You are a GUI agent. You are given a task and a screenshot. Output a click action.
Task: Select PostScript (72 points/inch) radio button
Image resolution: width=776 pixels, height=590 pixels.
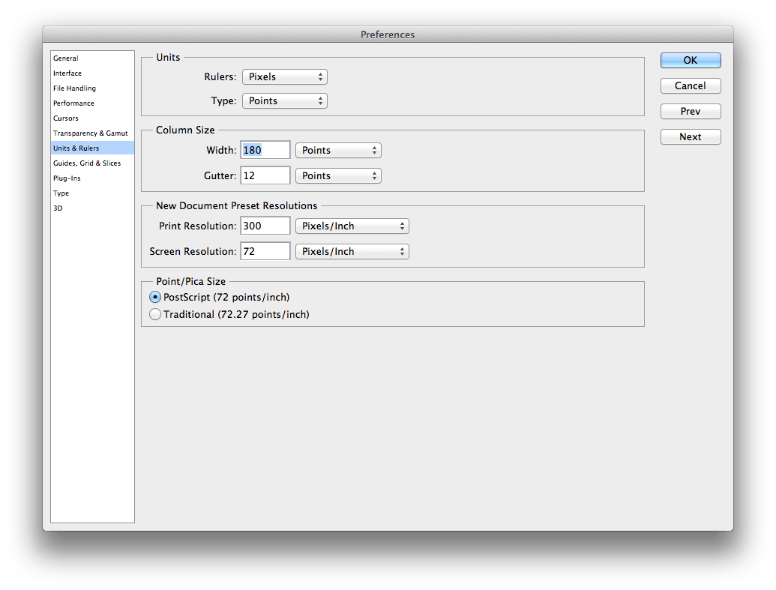pyautogui.click(x=156, y=298)
